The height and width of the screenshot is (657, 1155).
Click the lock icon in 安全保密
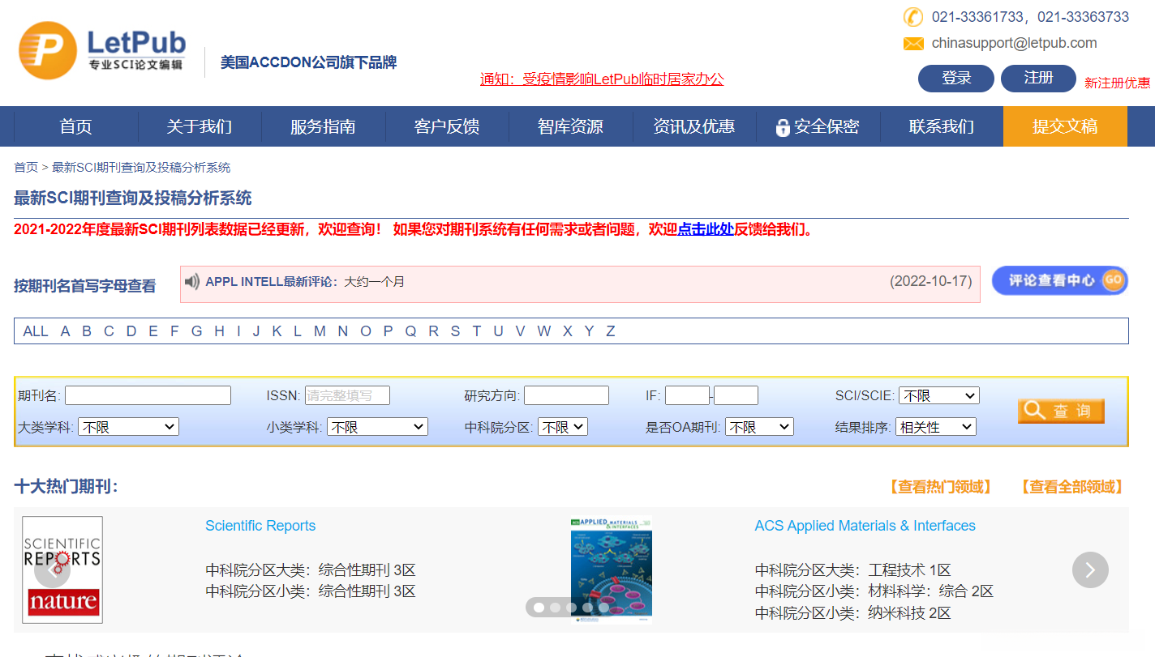(x=783, y=127)
